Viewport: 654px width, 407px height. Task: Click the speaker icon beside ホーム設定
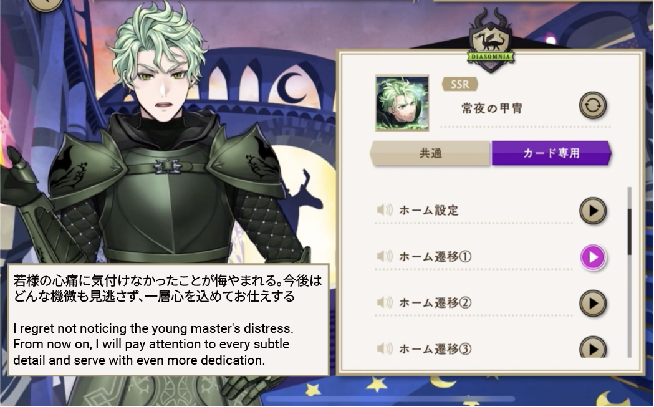click(385, 210)
